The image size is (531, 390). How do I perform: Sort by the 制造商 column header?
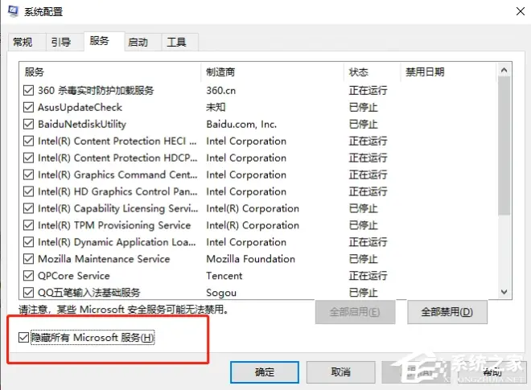click(x=272, y=72)
